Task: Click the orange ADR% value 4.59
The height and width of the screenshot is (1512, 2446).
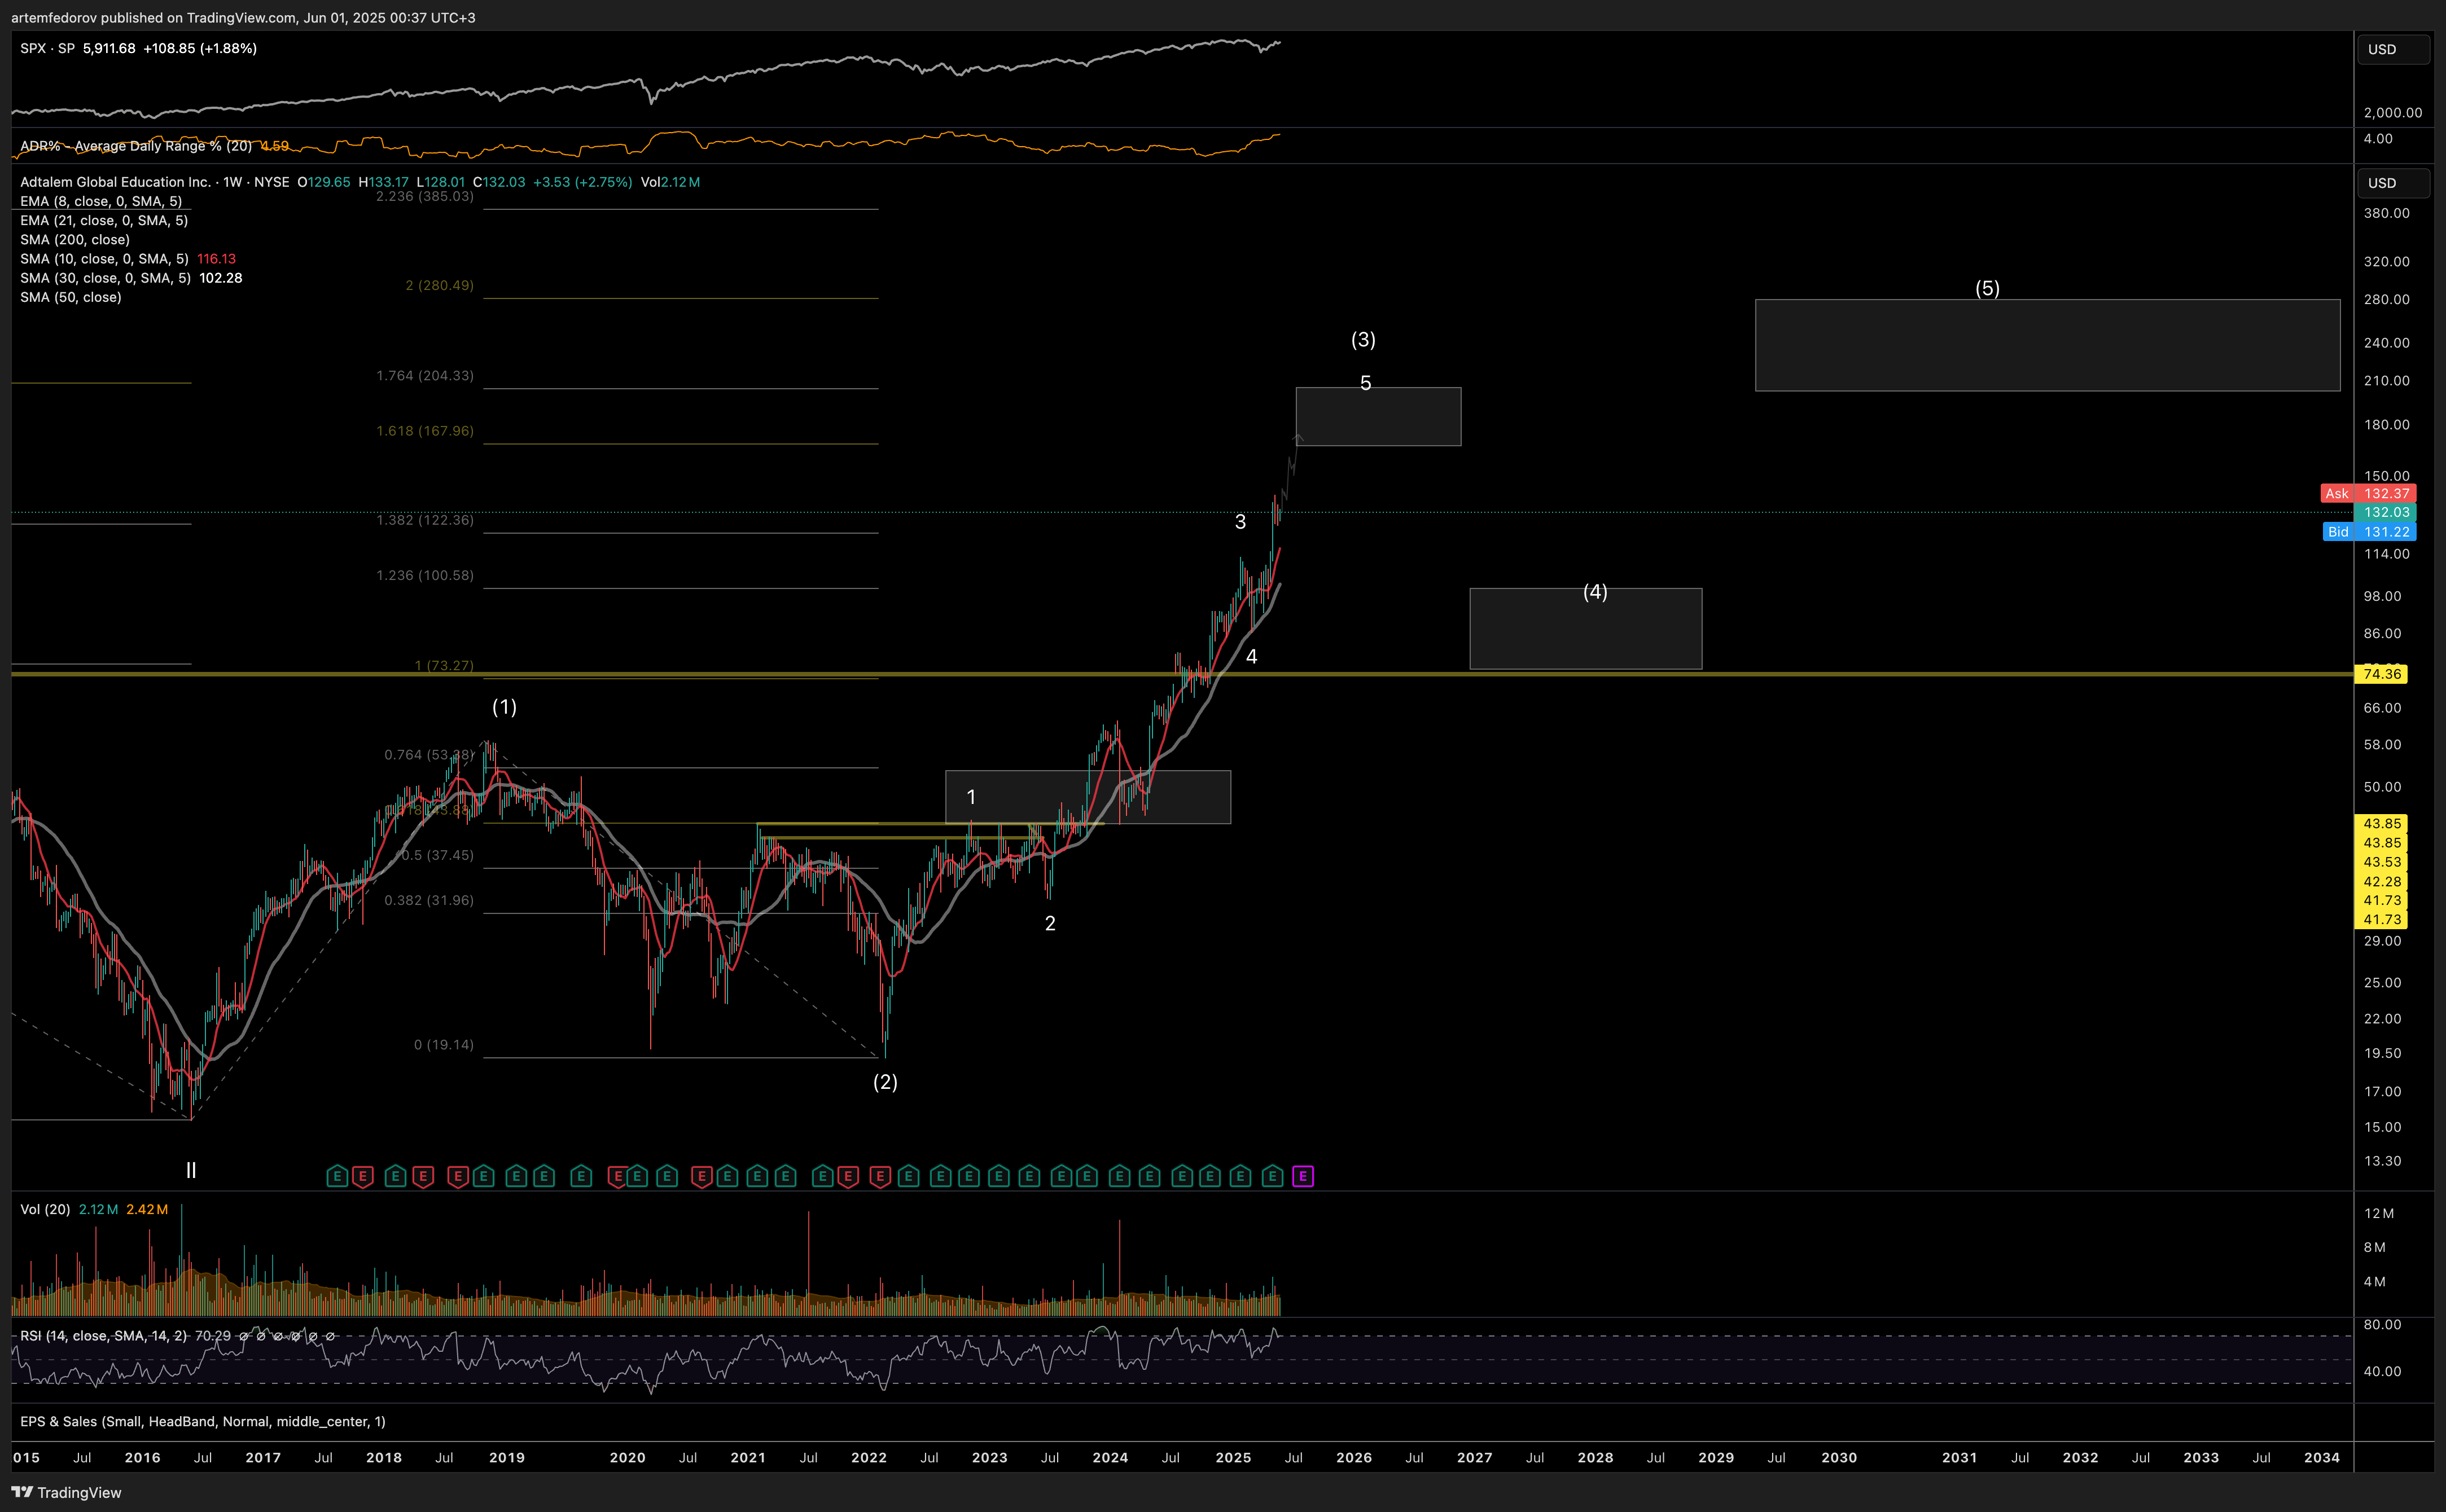Action: pos(274,146)
